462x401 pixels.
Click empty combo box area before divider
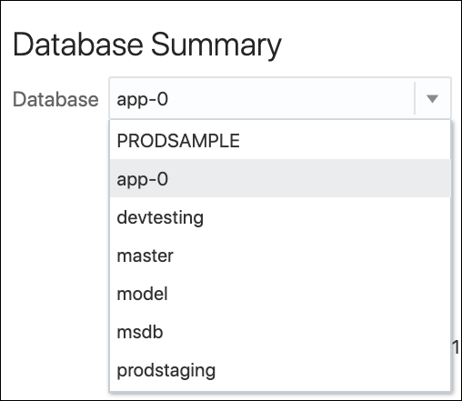tap(289, 99)
